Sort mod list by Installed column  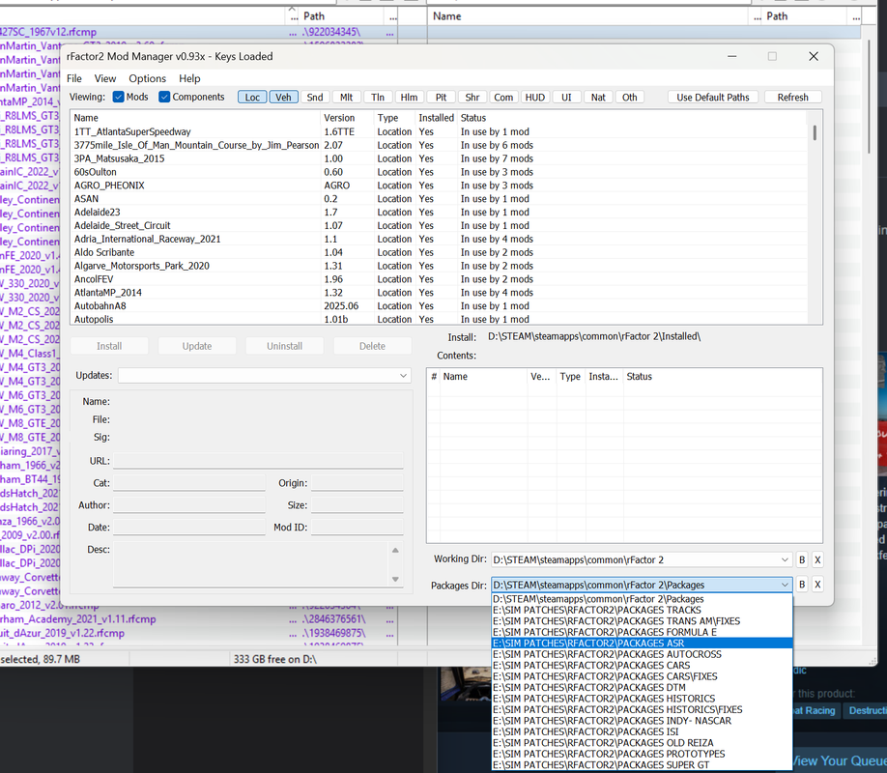[x=436, y=118]
